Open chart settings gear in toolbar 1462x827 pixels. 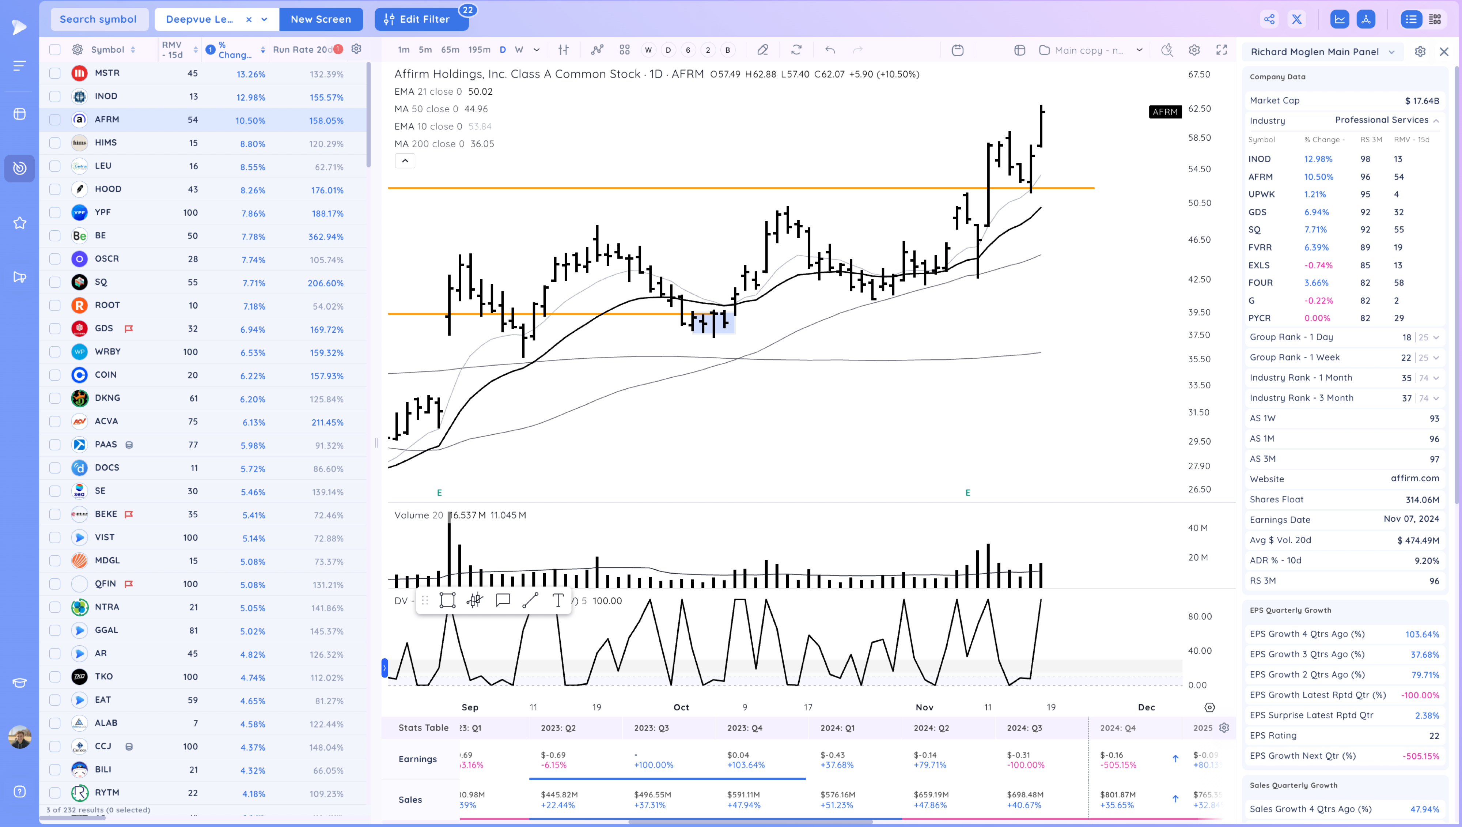(1194, 50)
